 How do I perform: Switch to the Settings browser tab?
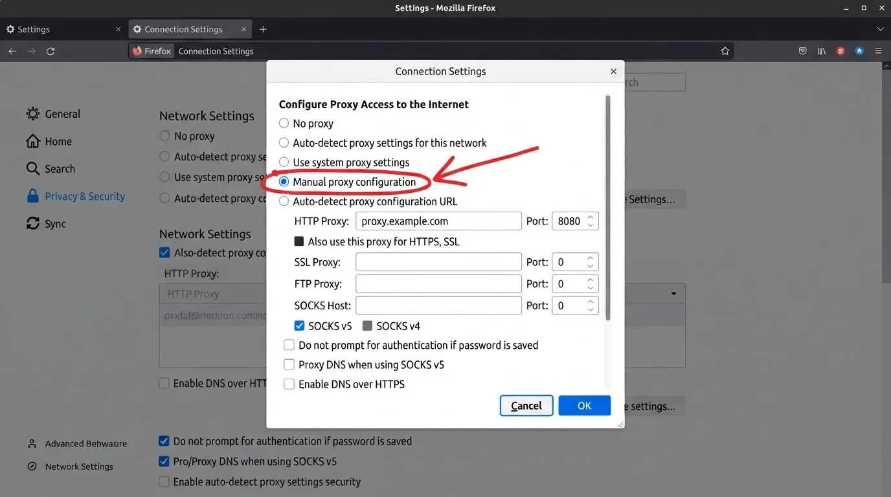click(x=63, y=29)
